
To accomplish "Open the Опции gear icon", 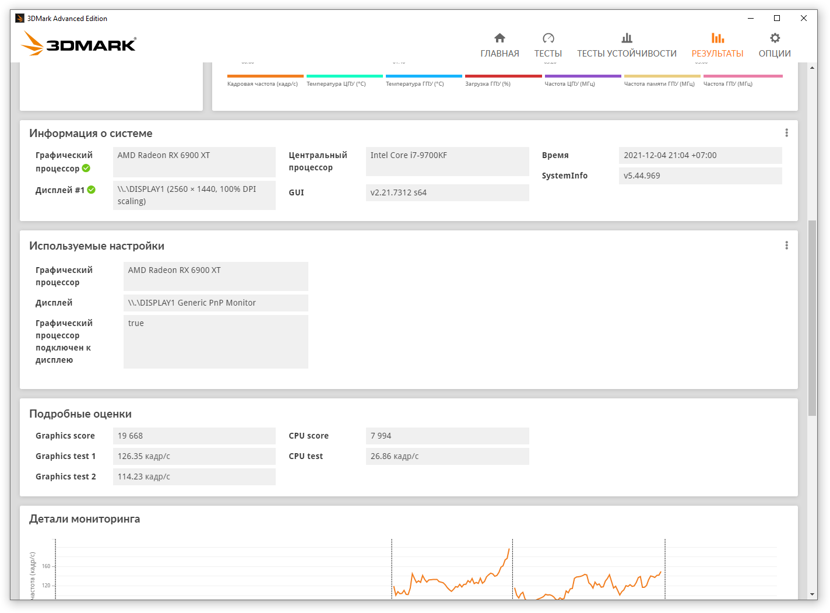I will [775, 38].
